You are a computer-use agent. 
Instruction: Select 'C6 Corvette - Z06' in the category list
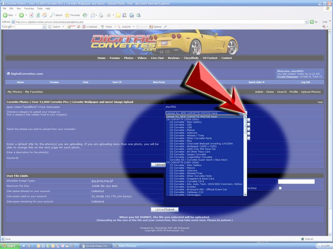tap(180, 125)
